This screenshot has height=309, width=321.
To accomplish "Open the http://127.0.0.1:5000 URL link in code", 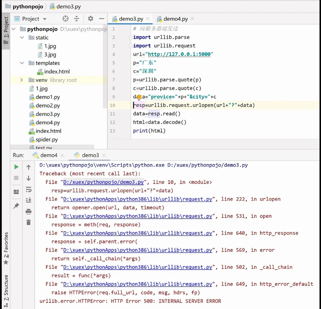I will click(x=179, y=54).
